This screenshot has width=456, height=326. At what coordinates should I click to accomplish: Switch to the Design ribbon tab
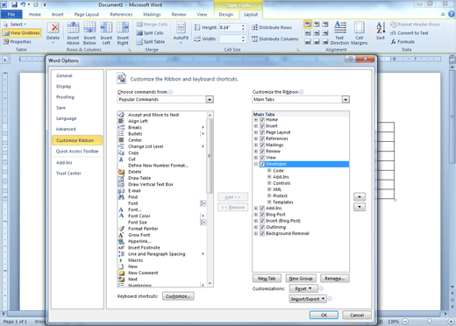tap(226, 14)
